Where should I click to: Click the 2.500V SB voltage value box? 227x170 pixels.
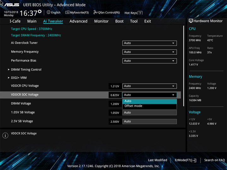pyautogui.click(x=115, y=122)
